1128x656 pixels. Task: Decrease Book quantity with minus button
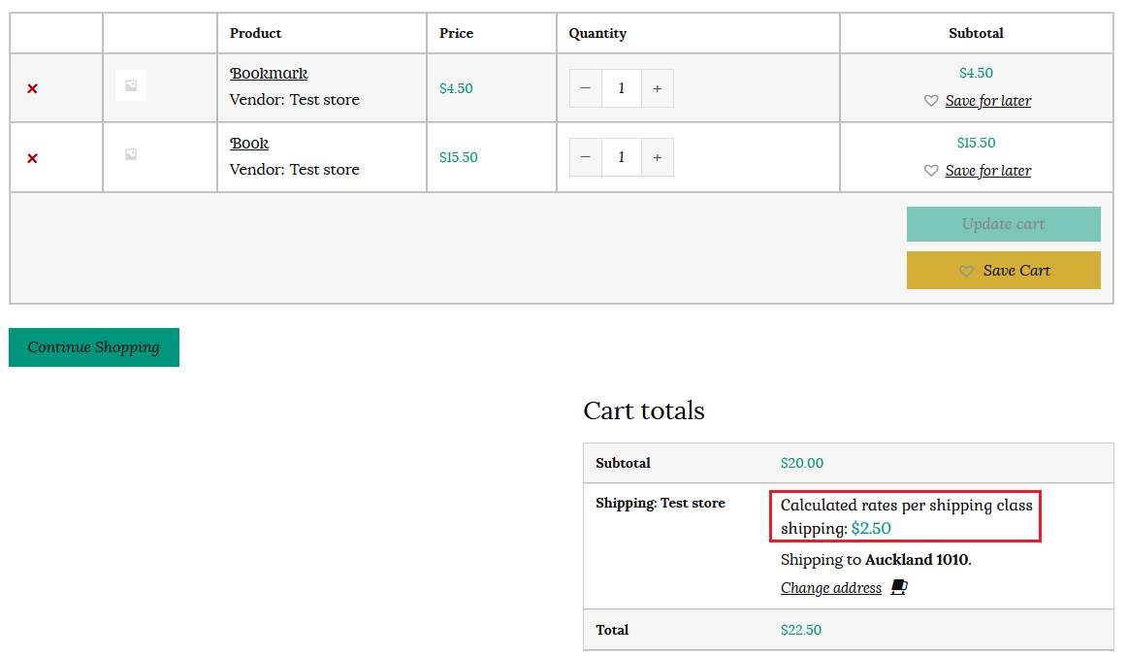[586, 157]
